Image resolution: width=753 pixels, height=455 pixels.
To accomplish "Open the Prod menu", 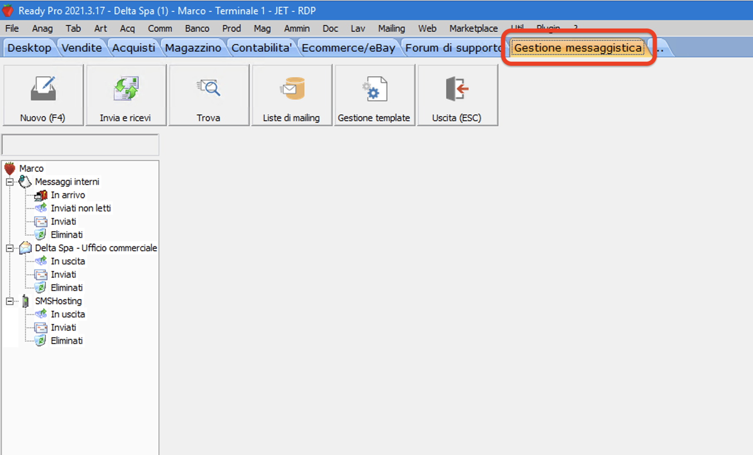I will [x=231, y=28].
